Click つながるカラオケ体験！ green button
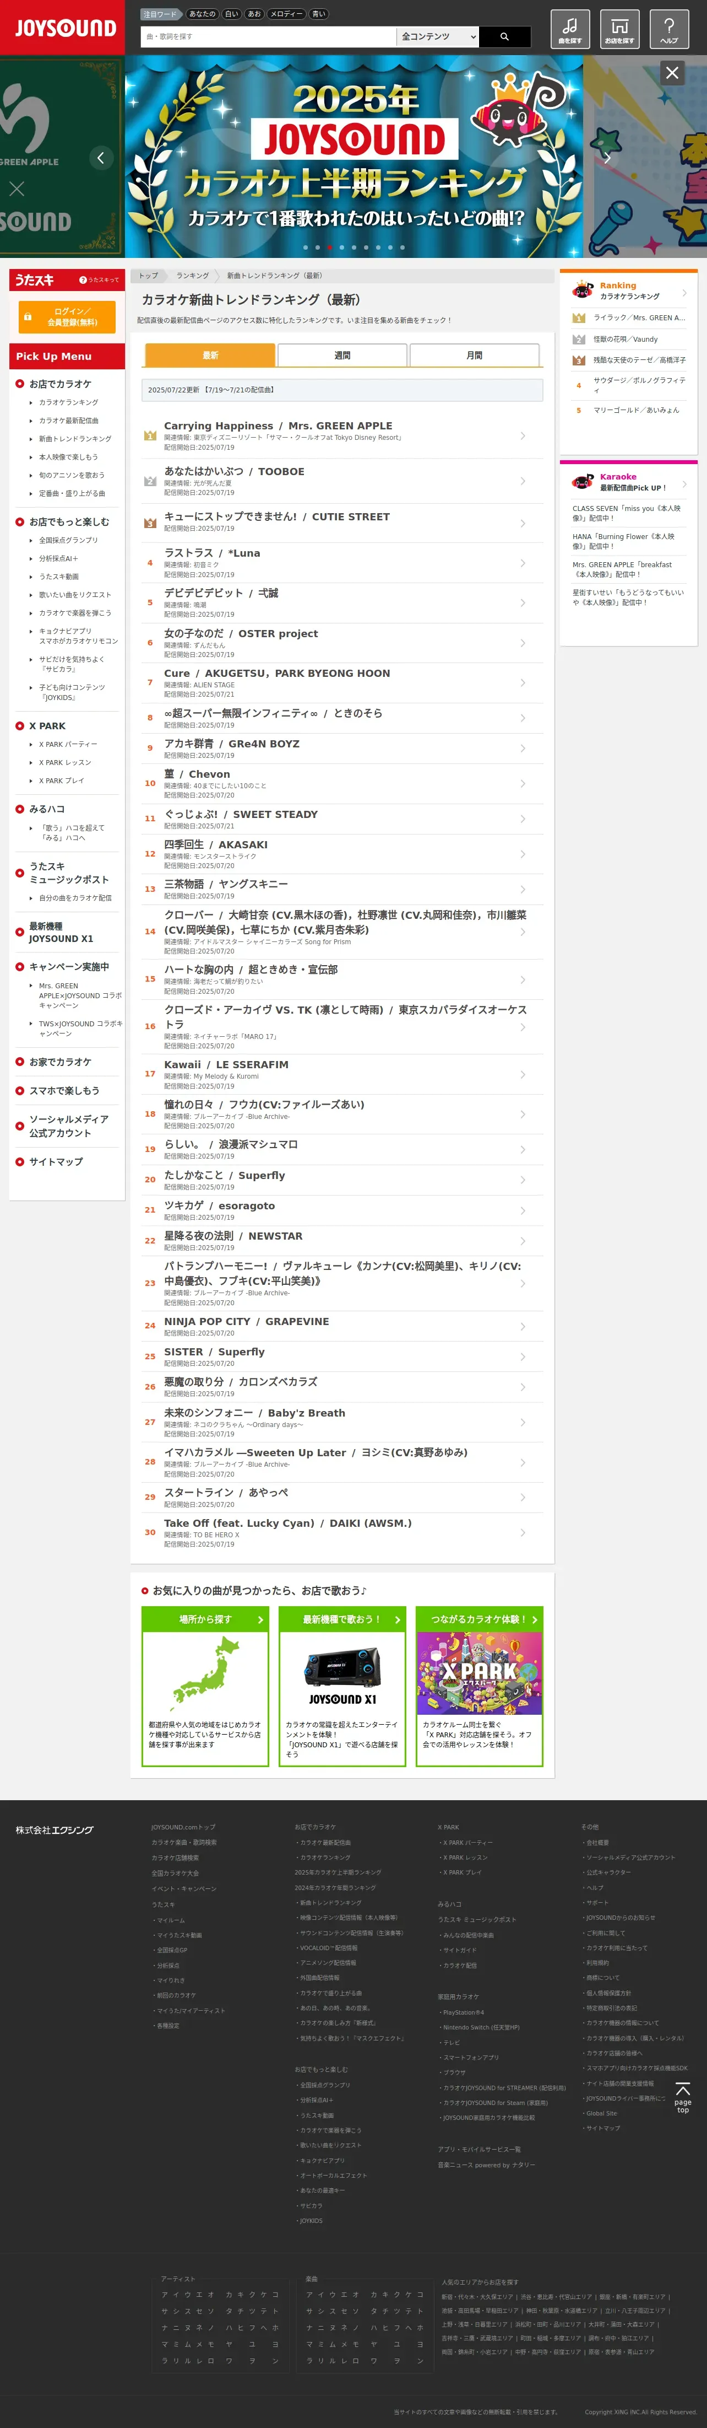Image resolution: width=707 pixels, height=2428 pixels. (480, 1619)
